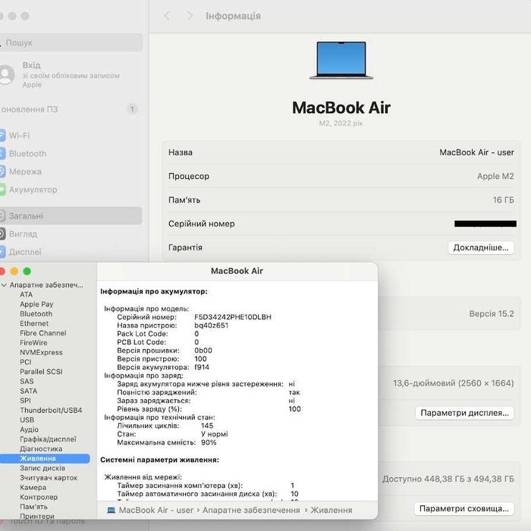
Task: Click maximum capacity value 90%
Action: click(209, 442)
